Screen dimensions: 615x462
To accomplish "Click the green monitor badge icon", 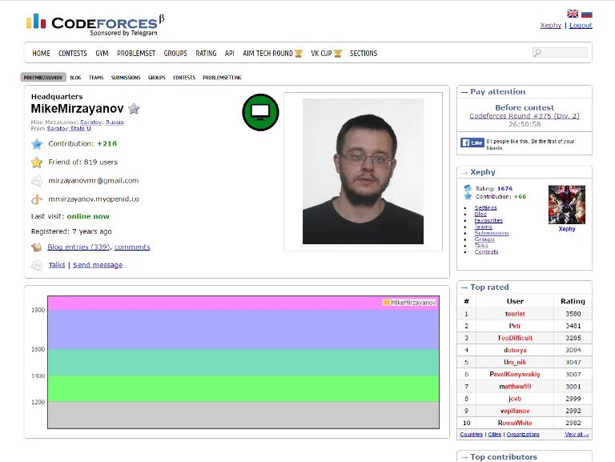I will point(260,112).
